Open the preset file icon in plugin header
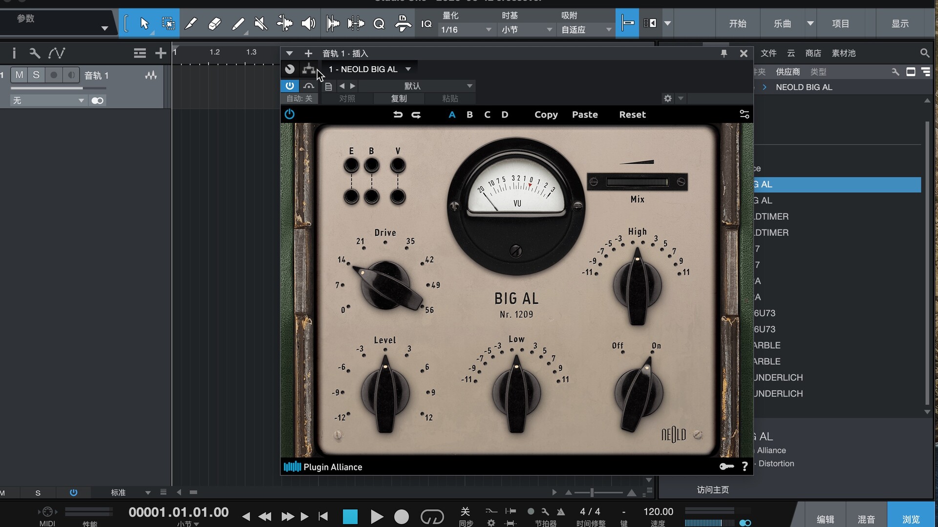 pyautogui.click(x=328, y=86)
